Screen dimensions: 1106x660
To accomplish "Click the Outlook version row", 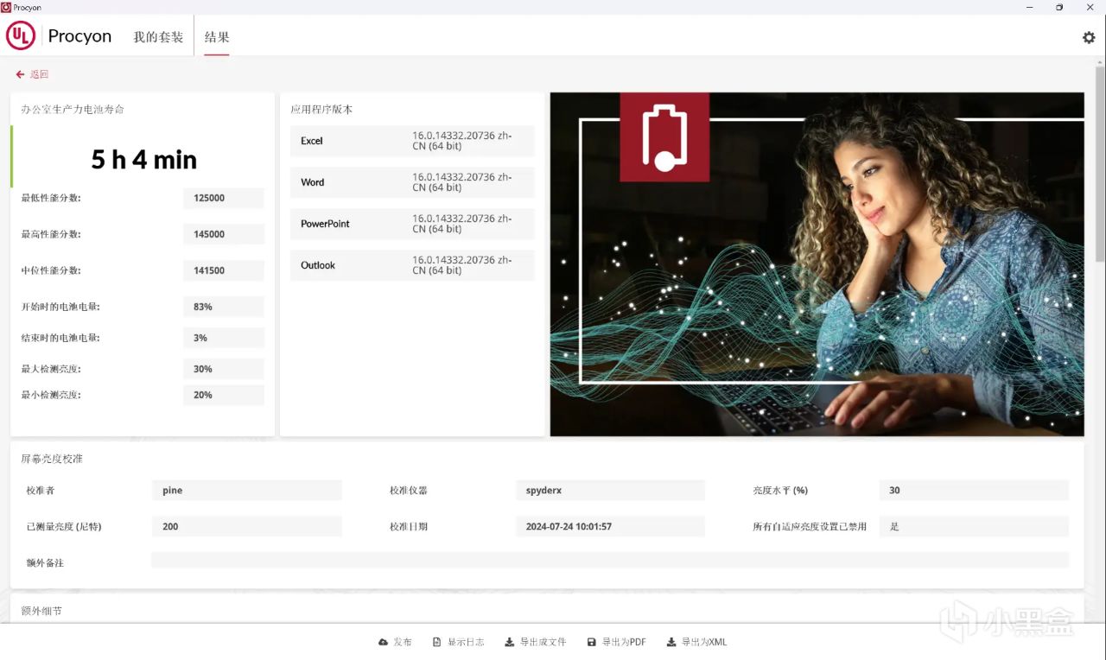I will click(412, 265).
